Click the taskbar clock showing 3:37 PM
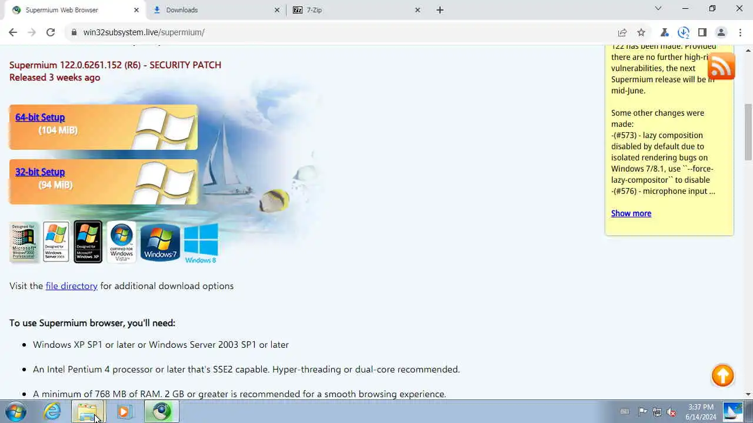This screenshot has width=753, height=423. (x=701, y=412)
